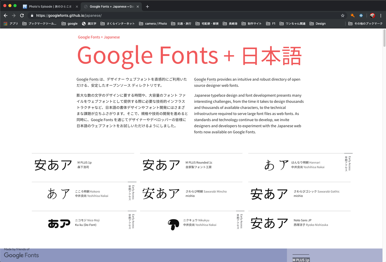The height and width of the screenshot is (262, 386).
Task: Click the browser back arrow
Action: tap(6, 15)
